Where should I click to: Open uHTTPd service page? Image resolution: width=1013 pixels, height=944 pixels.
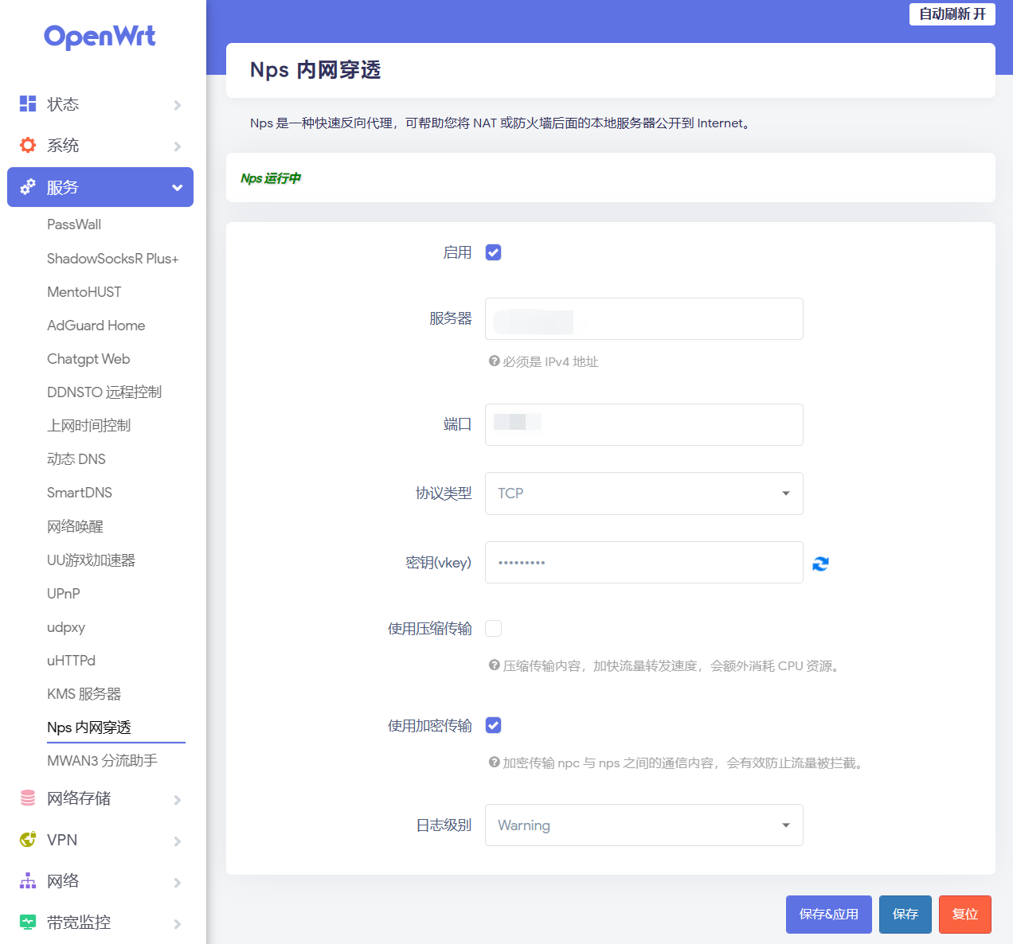[x=71, y=661]
